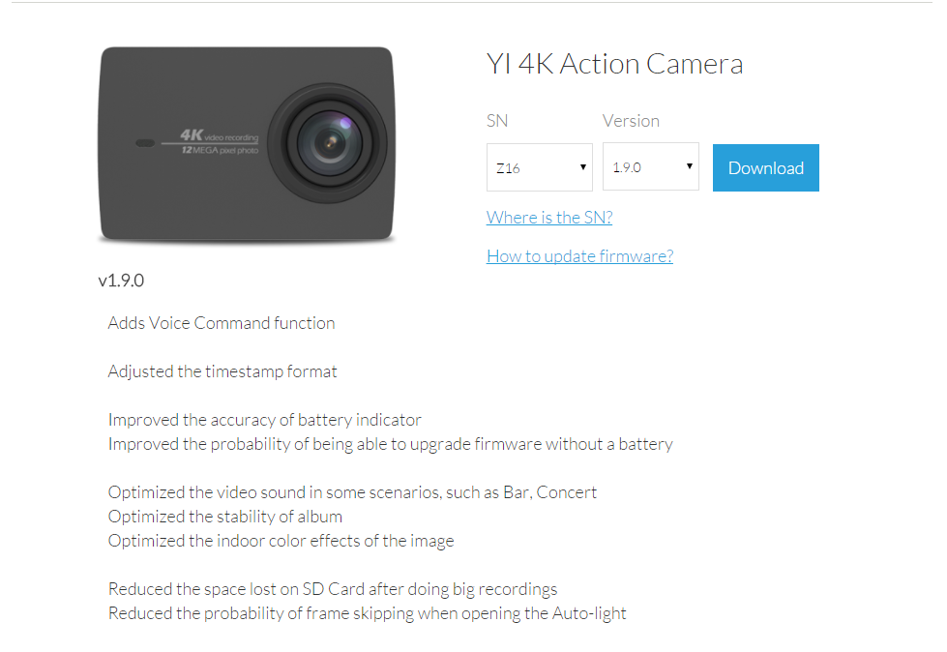The height and width of the screenshot is (652, 947).
Task: Select the "Adjusted the timestamp format" note
Action: (222, 371)
